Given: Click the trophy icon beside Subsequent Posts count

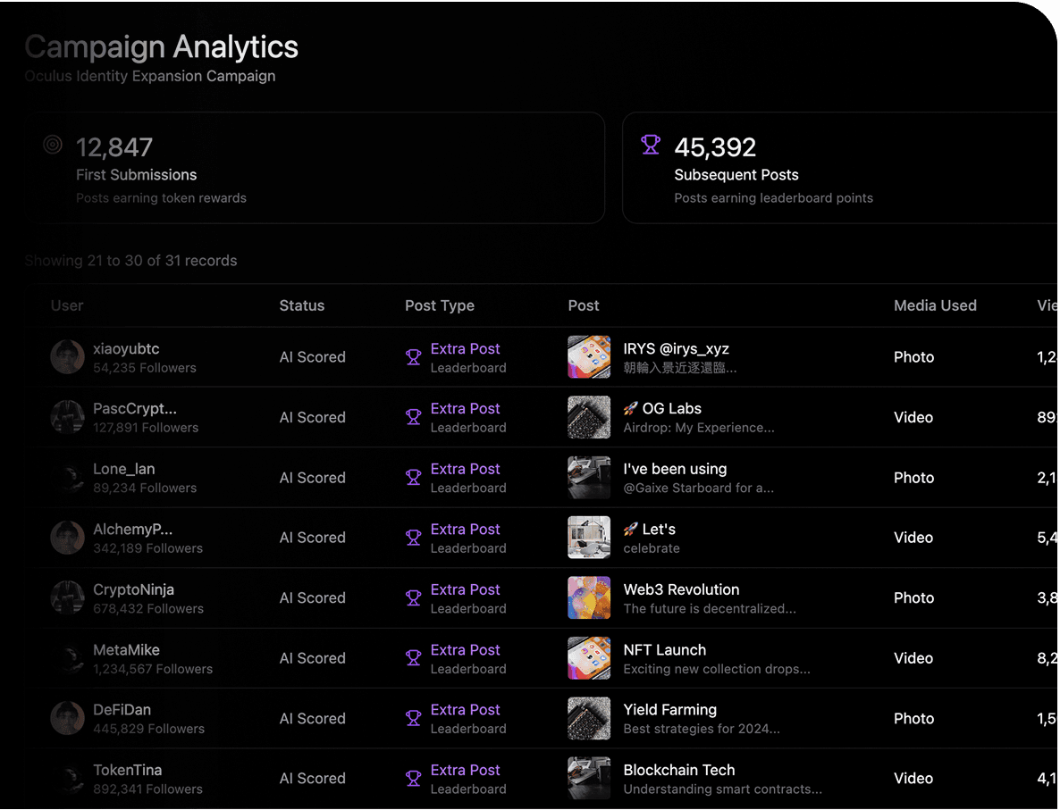Looking at the screenshot, I should point(651,144).
